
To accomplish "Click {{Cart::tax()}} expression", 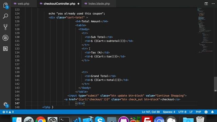I will 106,57.
